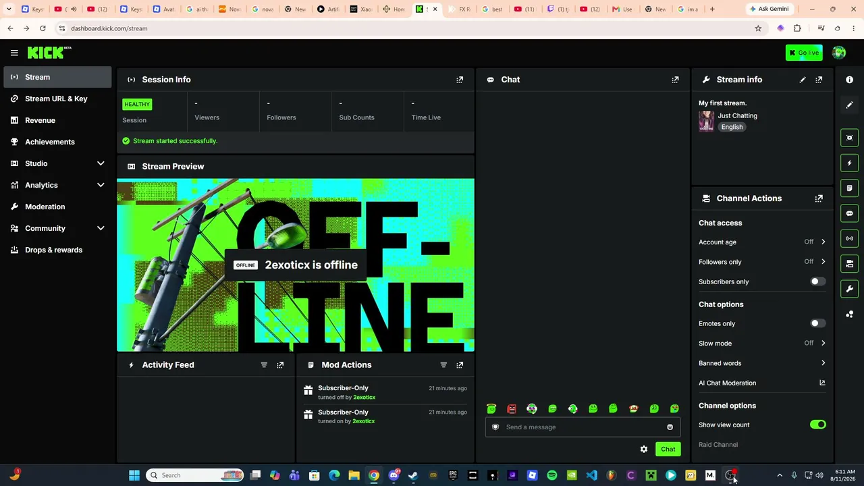Pick the red angry emote
Viewport: 864px width, 486px height.
512,408
